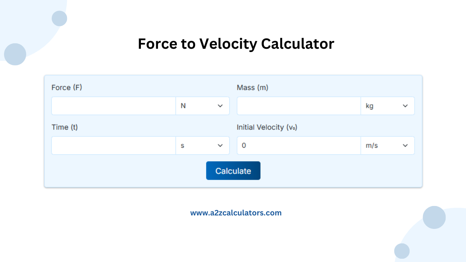Screen dimensions: 466x262
Task: Open the Mass unit dropdown showing kg
Action: pos(388,106)
